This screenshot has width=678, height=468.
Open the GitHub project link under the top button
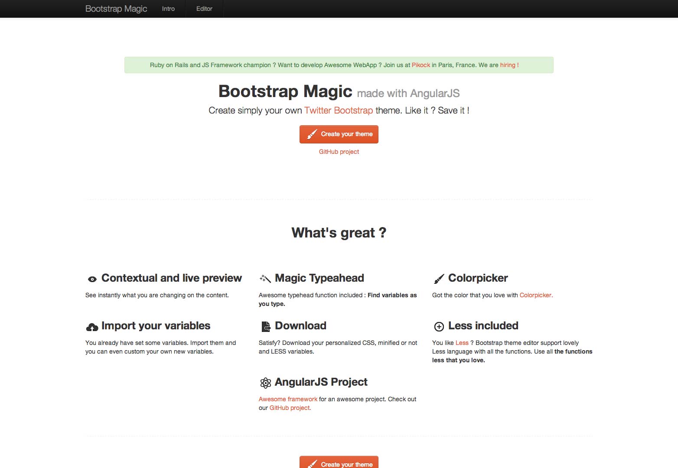[339, 152]
